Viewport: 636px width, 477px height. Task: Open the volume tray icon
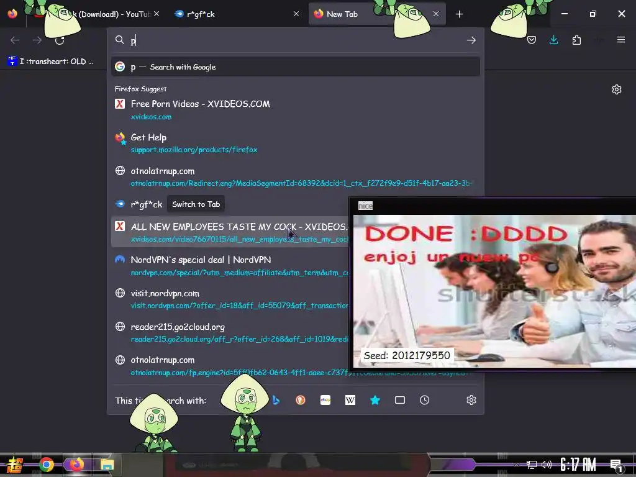click(x=547, y=465)
